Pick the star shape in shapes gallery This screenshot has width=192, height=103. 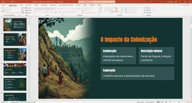(x=110, y=12)
